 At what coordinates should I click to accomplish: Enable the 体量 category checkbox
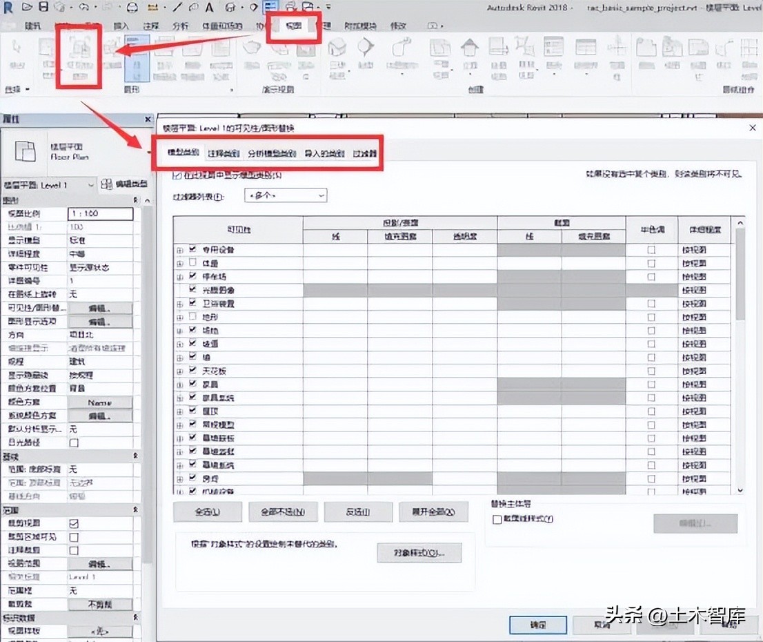click(x=193, y=263)
